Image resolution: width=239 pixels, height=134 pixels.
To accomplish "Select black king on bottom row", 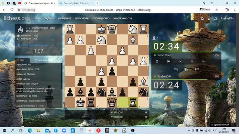I will [80, 102].
